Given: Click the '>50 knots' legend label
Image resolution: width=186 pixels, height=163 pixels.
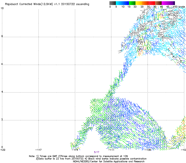Looking at the screenshot, I should point(179,7).
